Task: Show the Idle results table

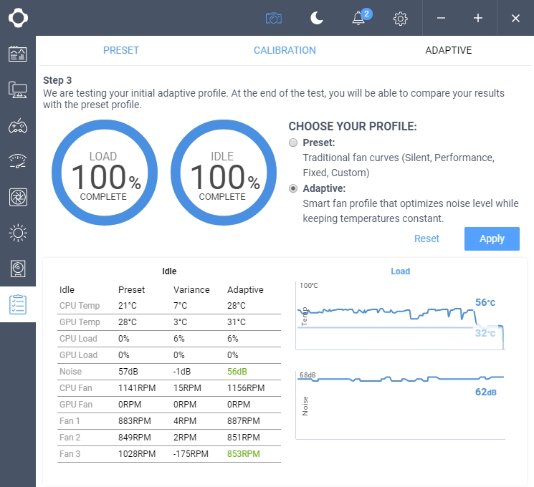Action: point(169,271)
